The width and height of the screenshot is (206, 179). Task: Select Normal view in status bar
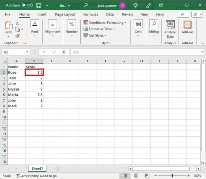125,176
